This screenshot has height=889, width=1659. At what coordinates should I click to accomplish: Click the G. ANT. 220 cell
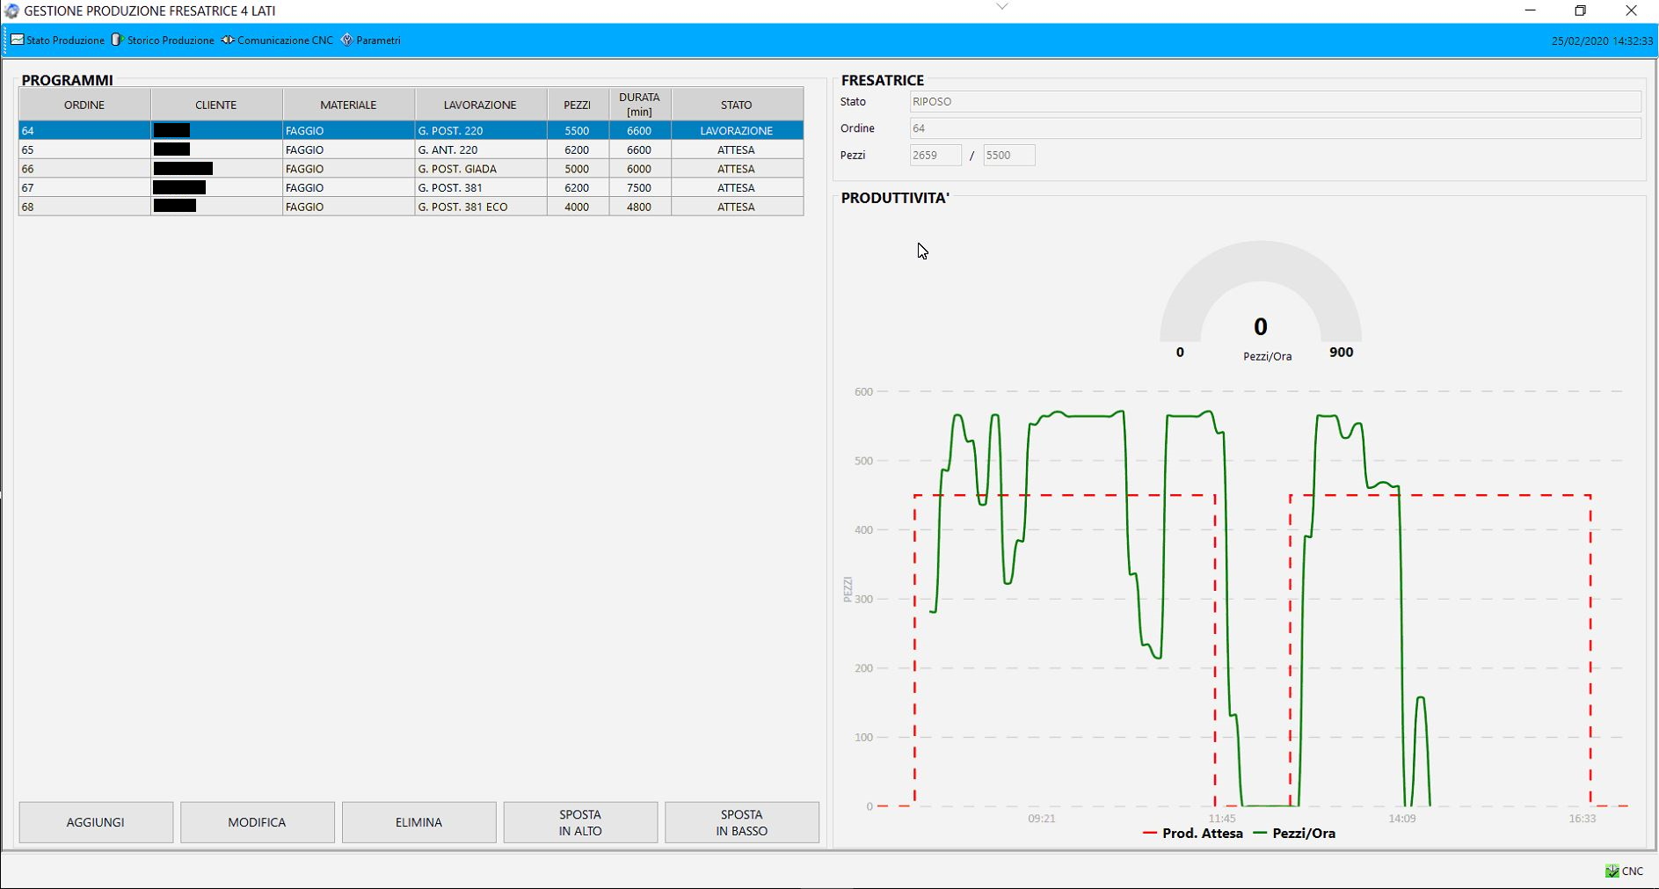coord(481,149)
